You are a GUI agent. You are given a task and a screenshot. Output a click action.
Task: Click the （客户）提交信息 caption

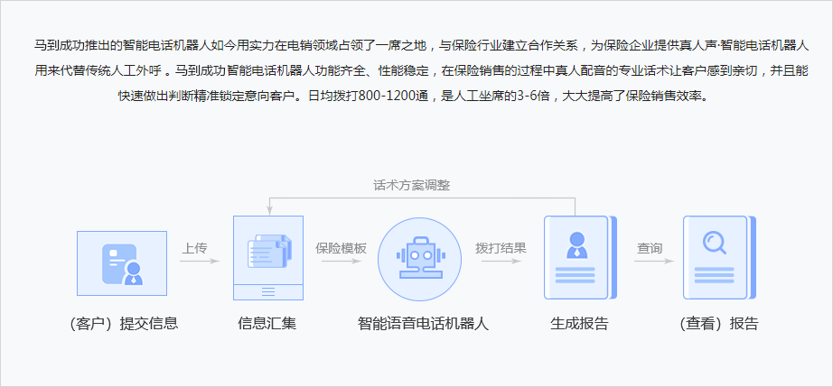pyautogui.click(x=123, y=324)
